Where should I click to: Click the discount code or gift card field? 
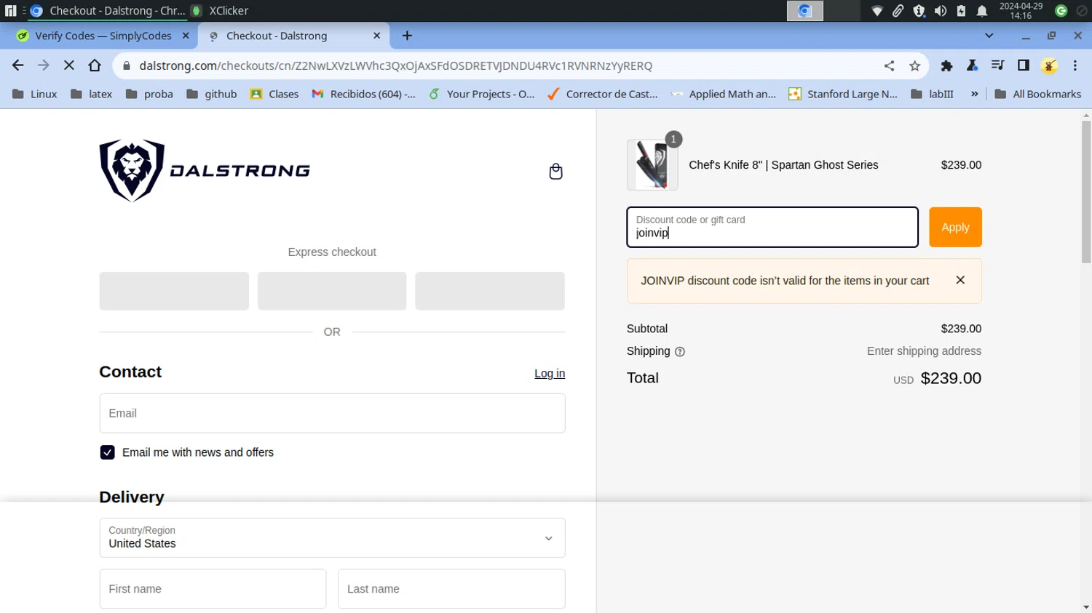pyautogui.click(x=772, y=227)
